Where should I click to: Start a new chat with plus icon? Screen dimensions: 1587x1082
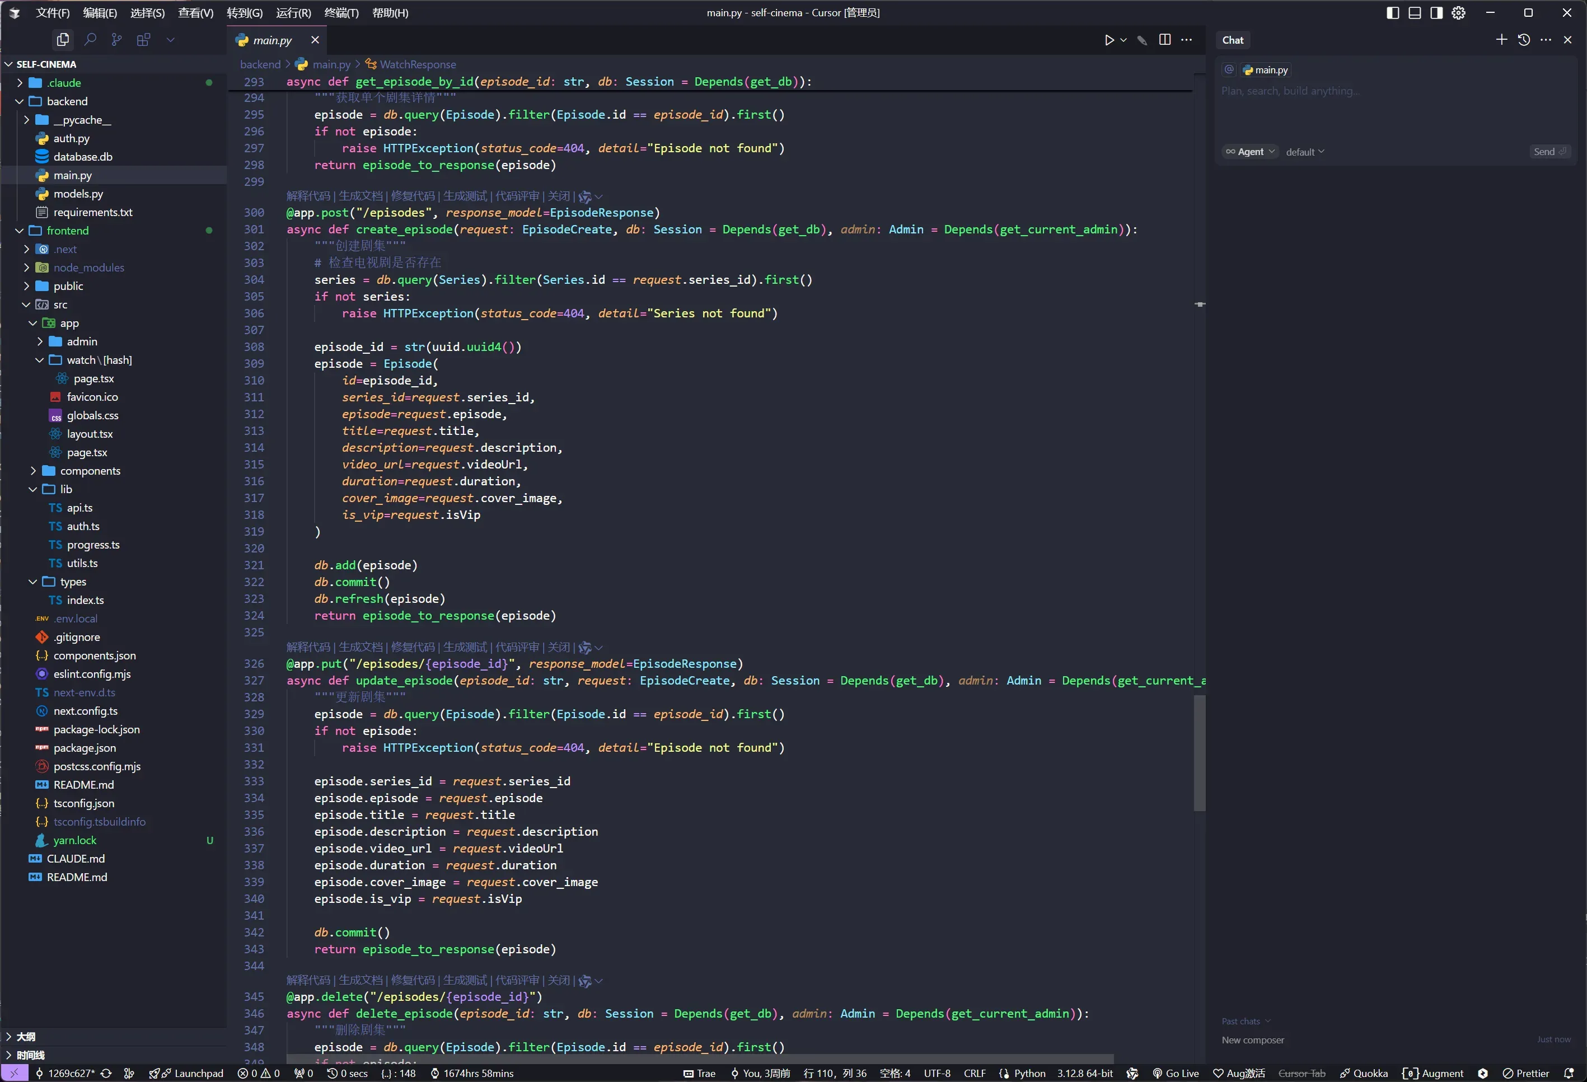[1502, 40]
